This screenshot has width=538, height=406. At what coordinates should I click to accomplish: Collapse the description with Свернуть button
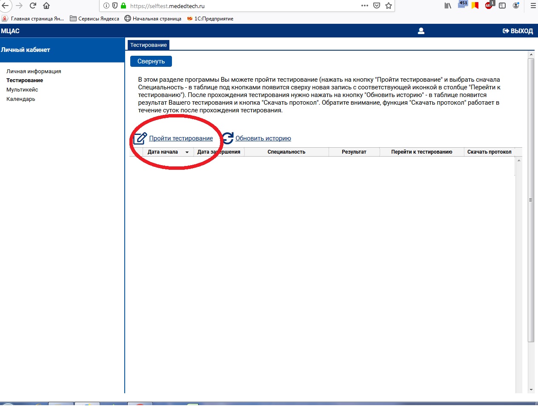pyautogui.click(x=151, y=61)
